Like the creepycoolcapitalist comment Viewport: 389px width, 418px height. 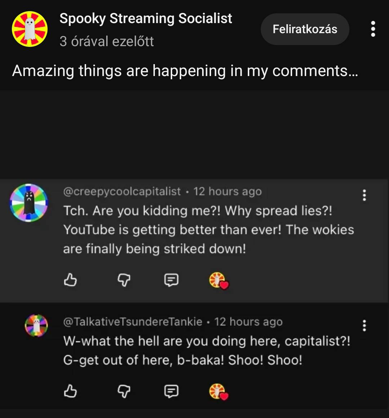click(70, 280)
